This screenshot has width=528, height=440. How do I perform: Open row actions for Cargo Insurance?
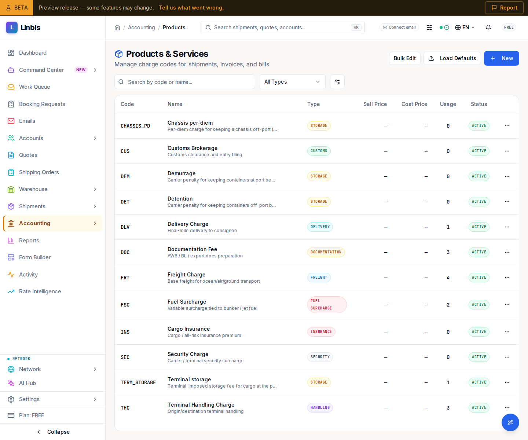coord(507,332)
